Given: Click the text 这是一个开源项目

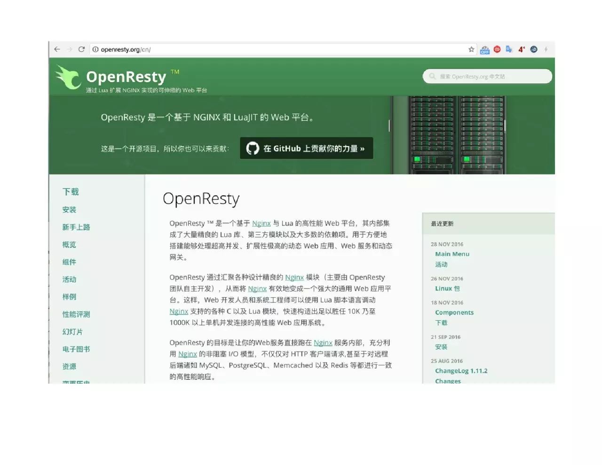Looking at the screenshot, I should pos(165,149).
